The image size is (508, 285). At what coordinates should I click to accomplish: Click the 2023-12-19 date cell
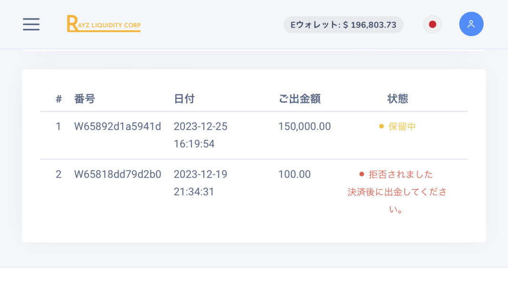click(x=200, y=174)
